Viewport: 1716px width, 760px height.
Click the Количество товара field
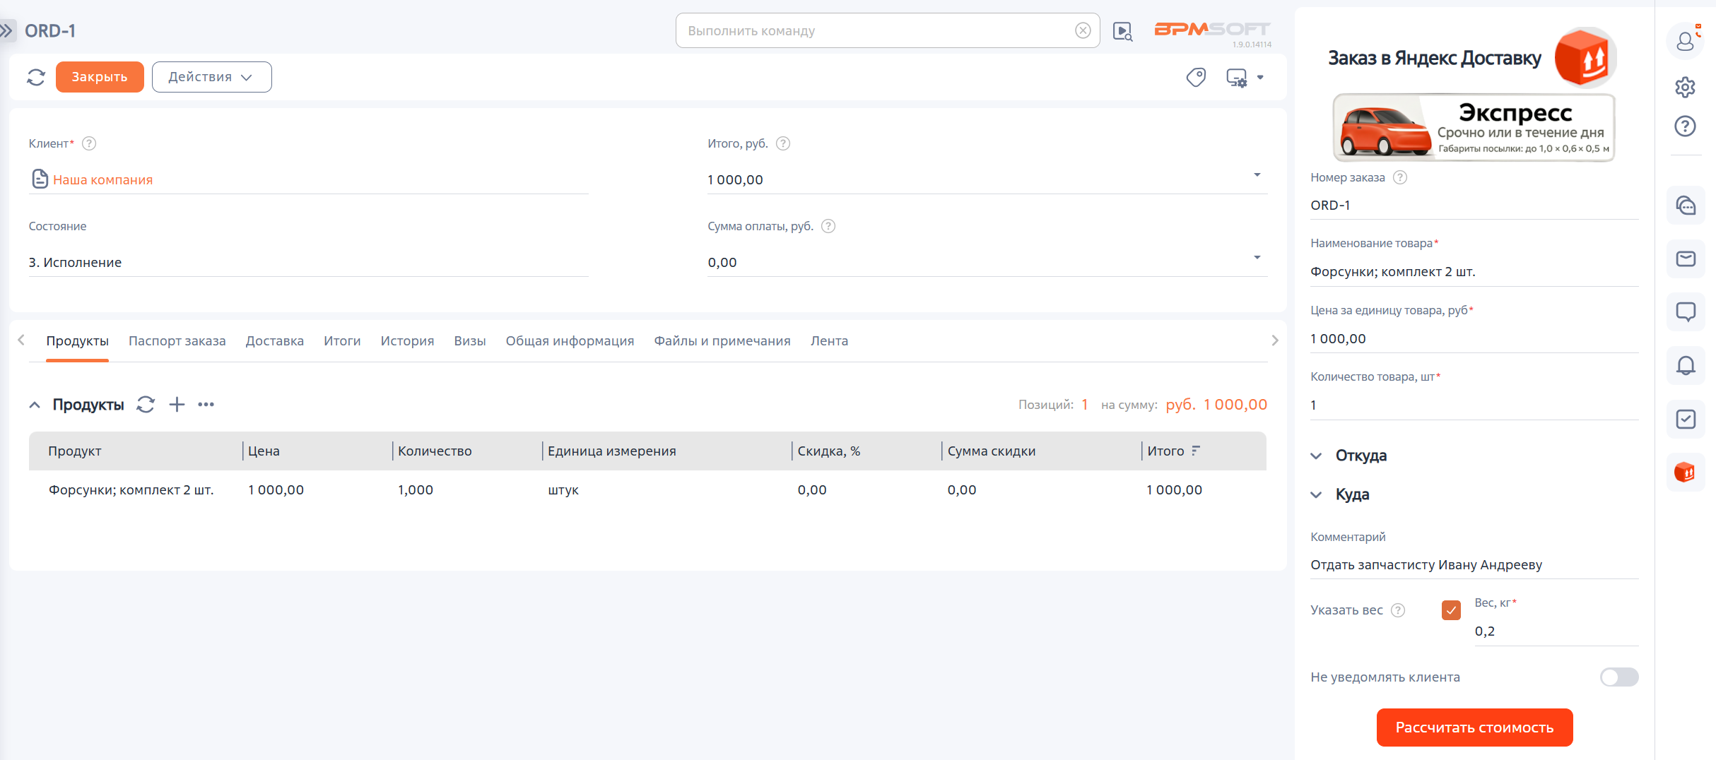1474,405
